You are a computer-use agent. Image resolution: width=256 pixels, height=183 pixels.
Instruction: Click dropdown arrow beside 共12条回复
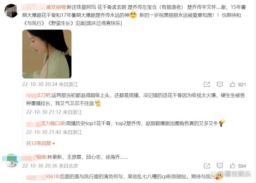pyautogui.click(x=54, y=143)
